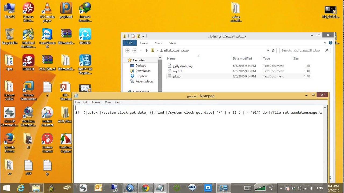Select the Cisco IP Communicator shortcut
The height and width of the screenshot is (193, 344).
(x=10, y=117)
